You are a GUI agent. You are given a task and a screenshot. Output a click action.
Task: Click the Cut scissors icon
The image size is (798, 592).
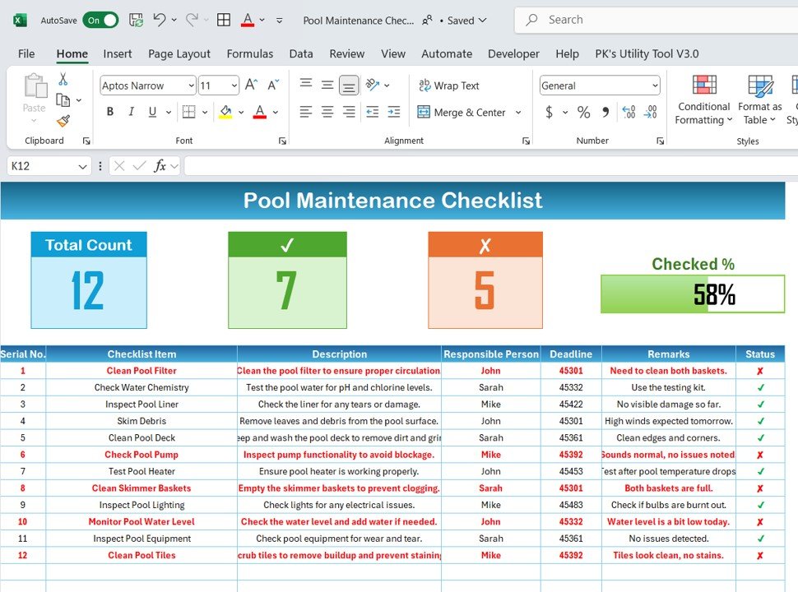[x=63, y=80]
